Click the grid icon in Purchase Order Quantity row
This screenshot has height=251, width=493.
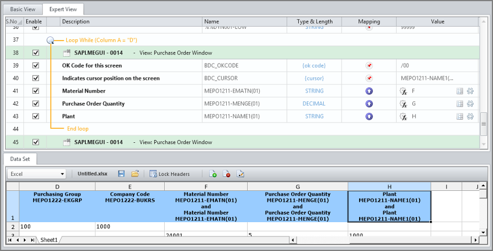click(460, 104)
